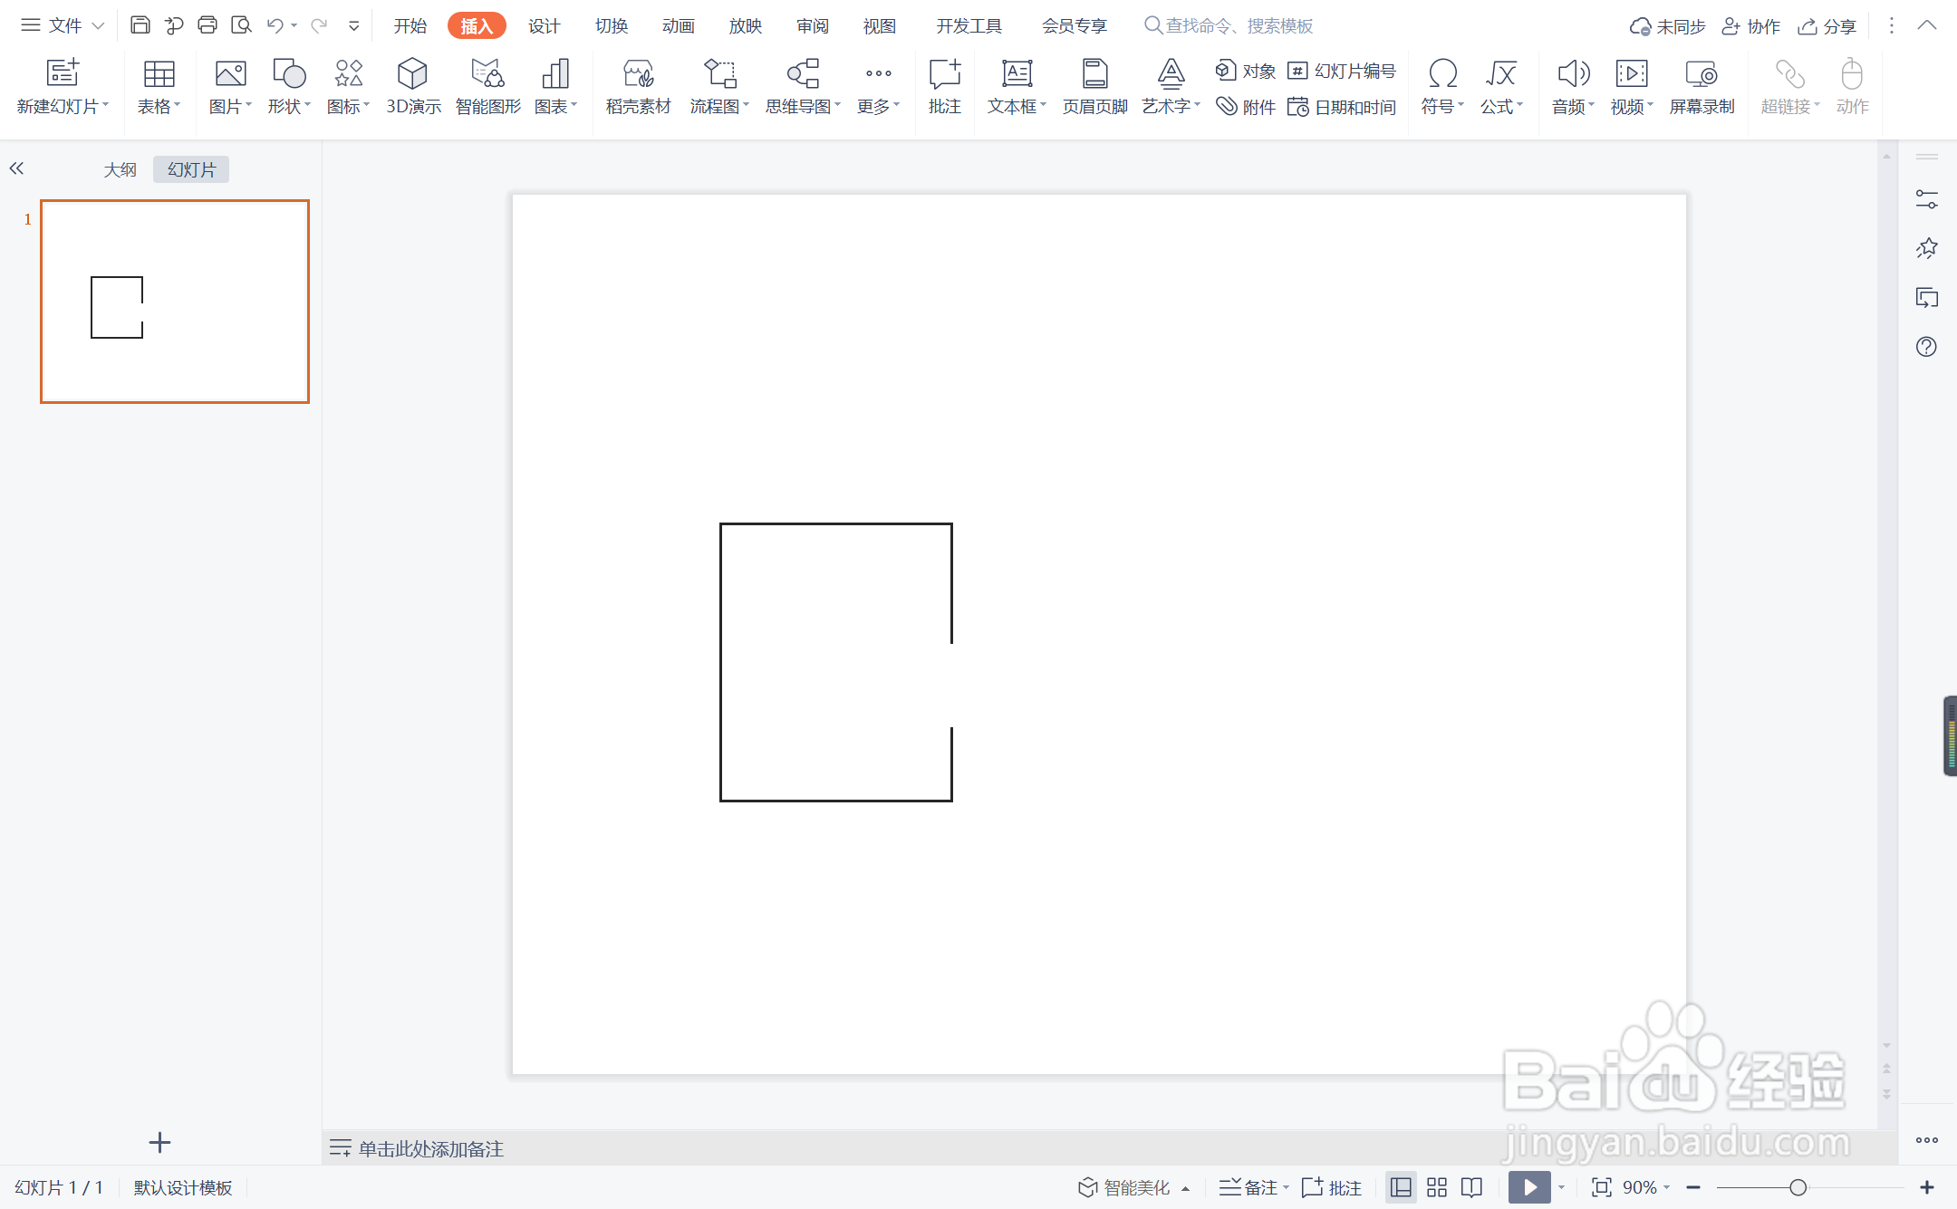This screenshot has width=1957, height=1209.
Task: Open the 形状 shapes icon
Action: point(289,74)
